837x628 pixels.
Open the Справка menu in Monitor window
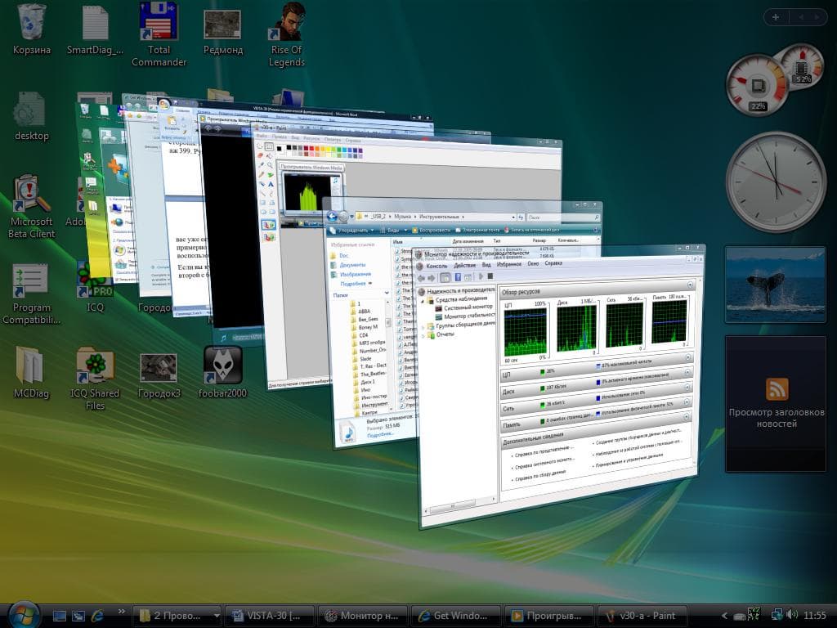coord(553,262)
